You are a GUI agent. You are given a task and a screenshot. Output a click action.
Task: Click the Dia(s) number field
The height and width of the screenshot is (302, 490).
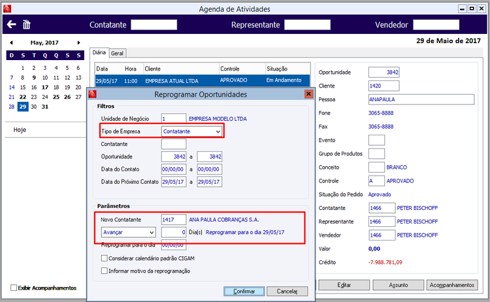pyautogui.click(x=174, y=232)
